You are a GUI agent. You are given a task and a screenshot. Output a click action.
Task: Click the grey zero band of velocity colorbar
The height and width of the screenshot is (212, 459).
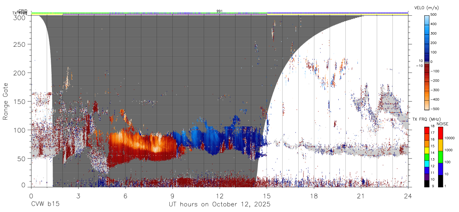427,62
